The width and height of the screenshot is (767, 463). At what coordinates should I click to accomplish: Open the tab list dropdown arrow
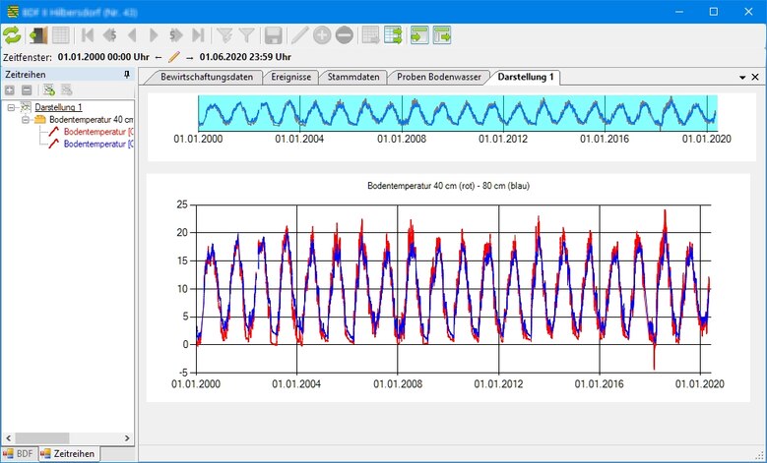[742, 77]
